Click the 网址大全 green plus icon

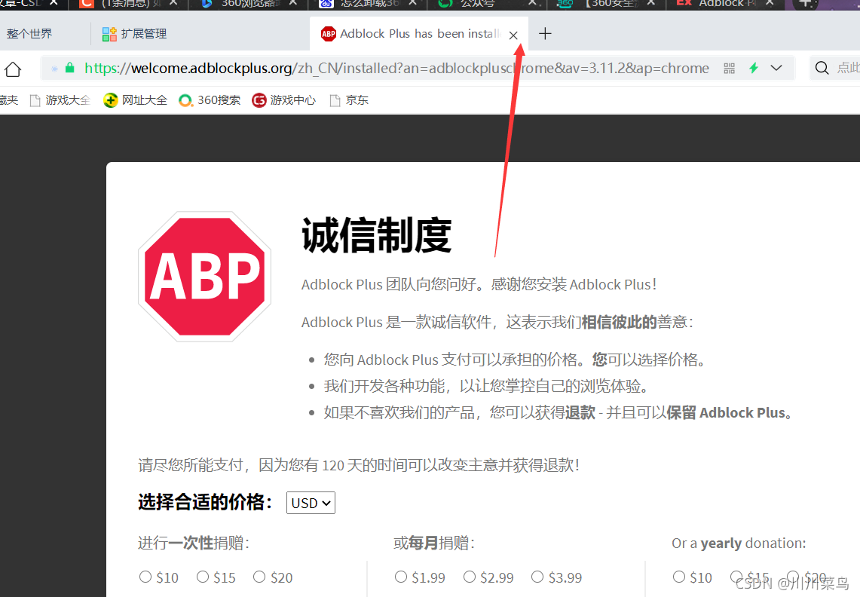pyautogui.click(x=110, y=100)
